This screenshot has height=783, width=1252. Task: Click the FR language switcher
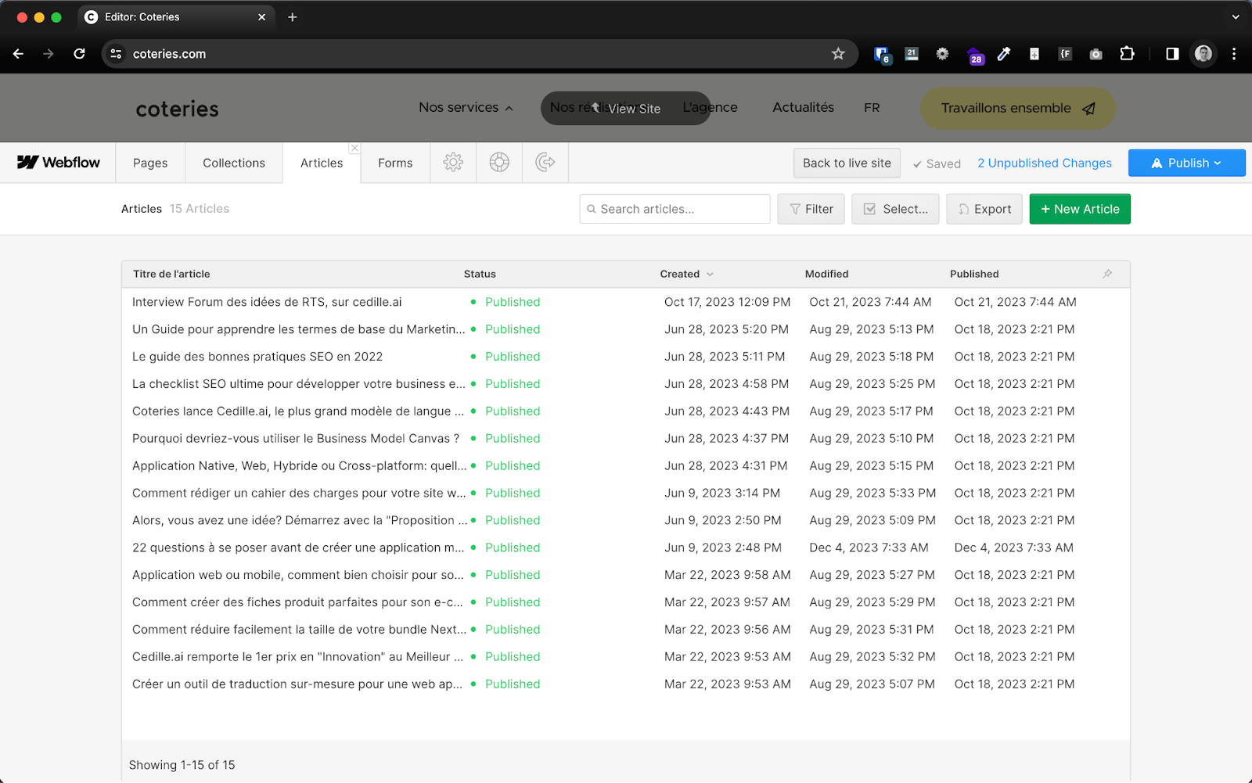(872, 108)
